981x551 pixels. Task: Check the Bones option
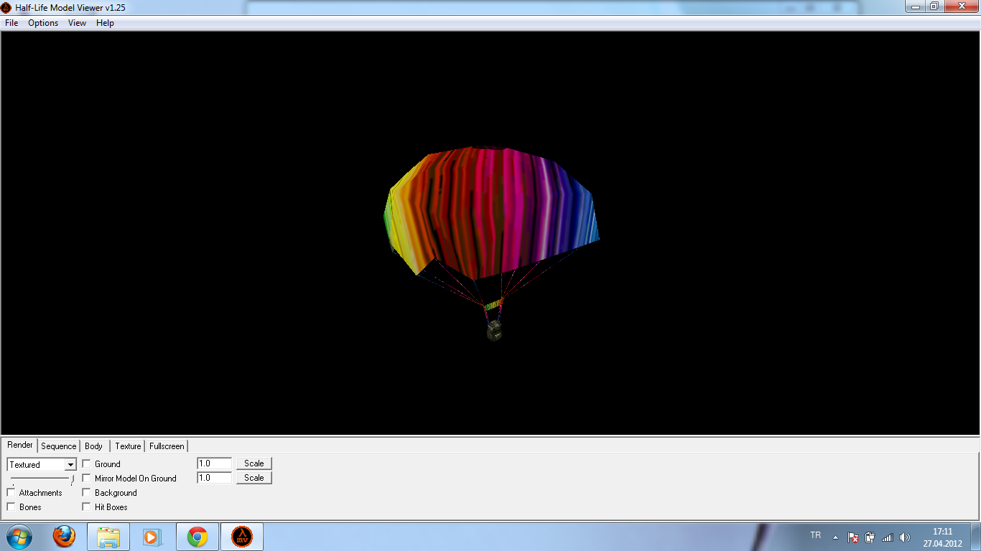click(x=11, y=507)
